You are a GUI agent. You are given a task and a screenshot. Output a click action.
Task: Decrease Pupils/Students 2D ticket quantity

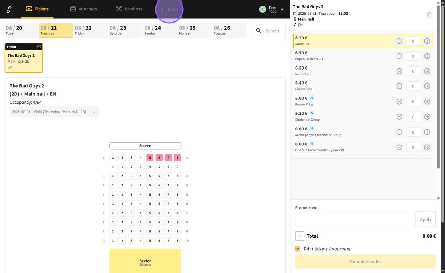[x=399, y=56]
